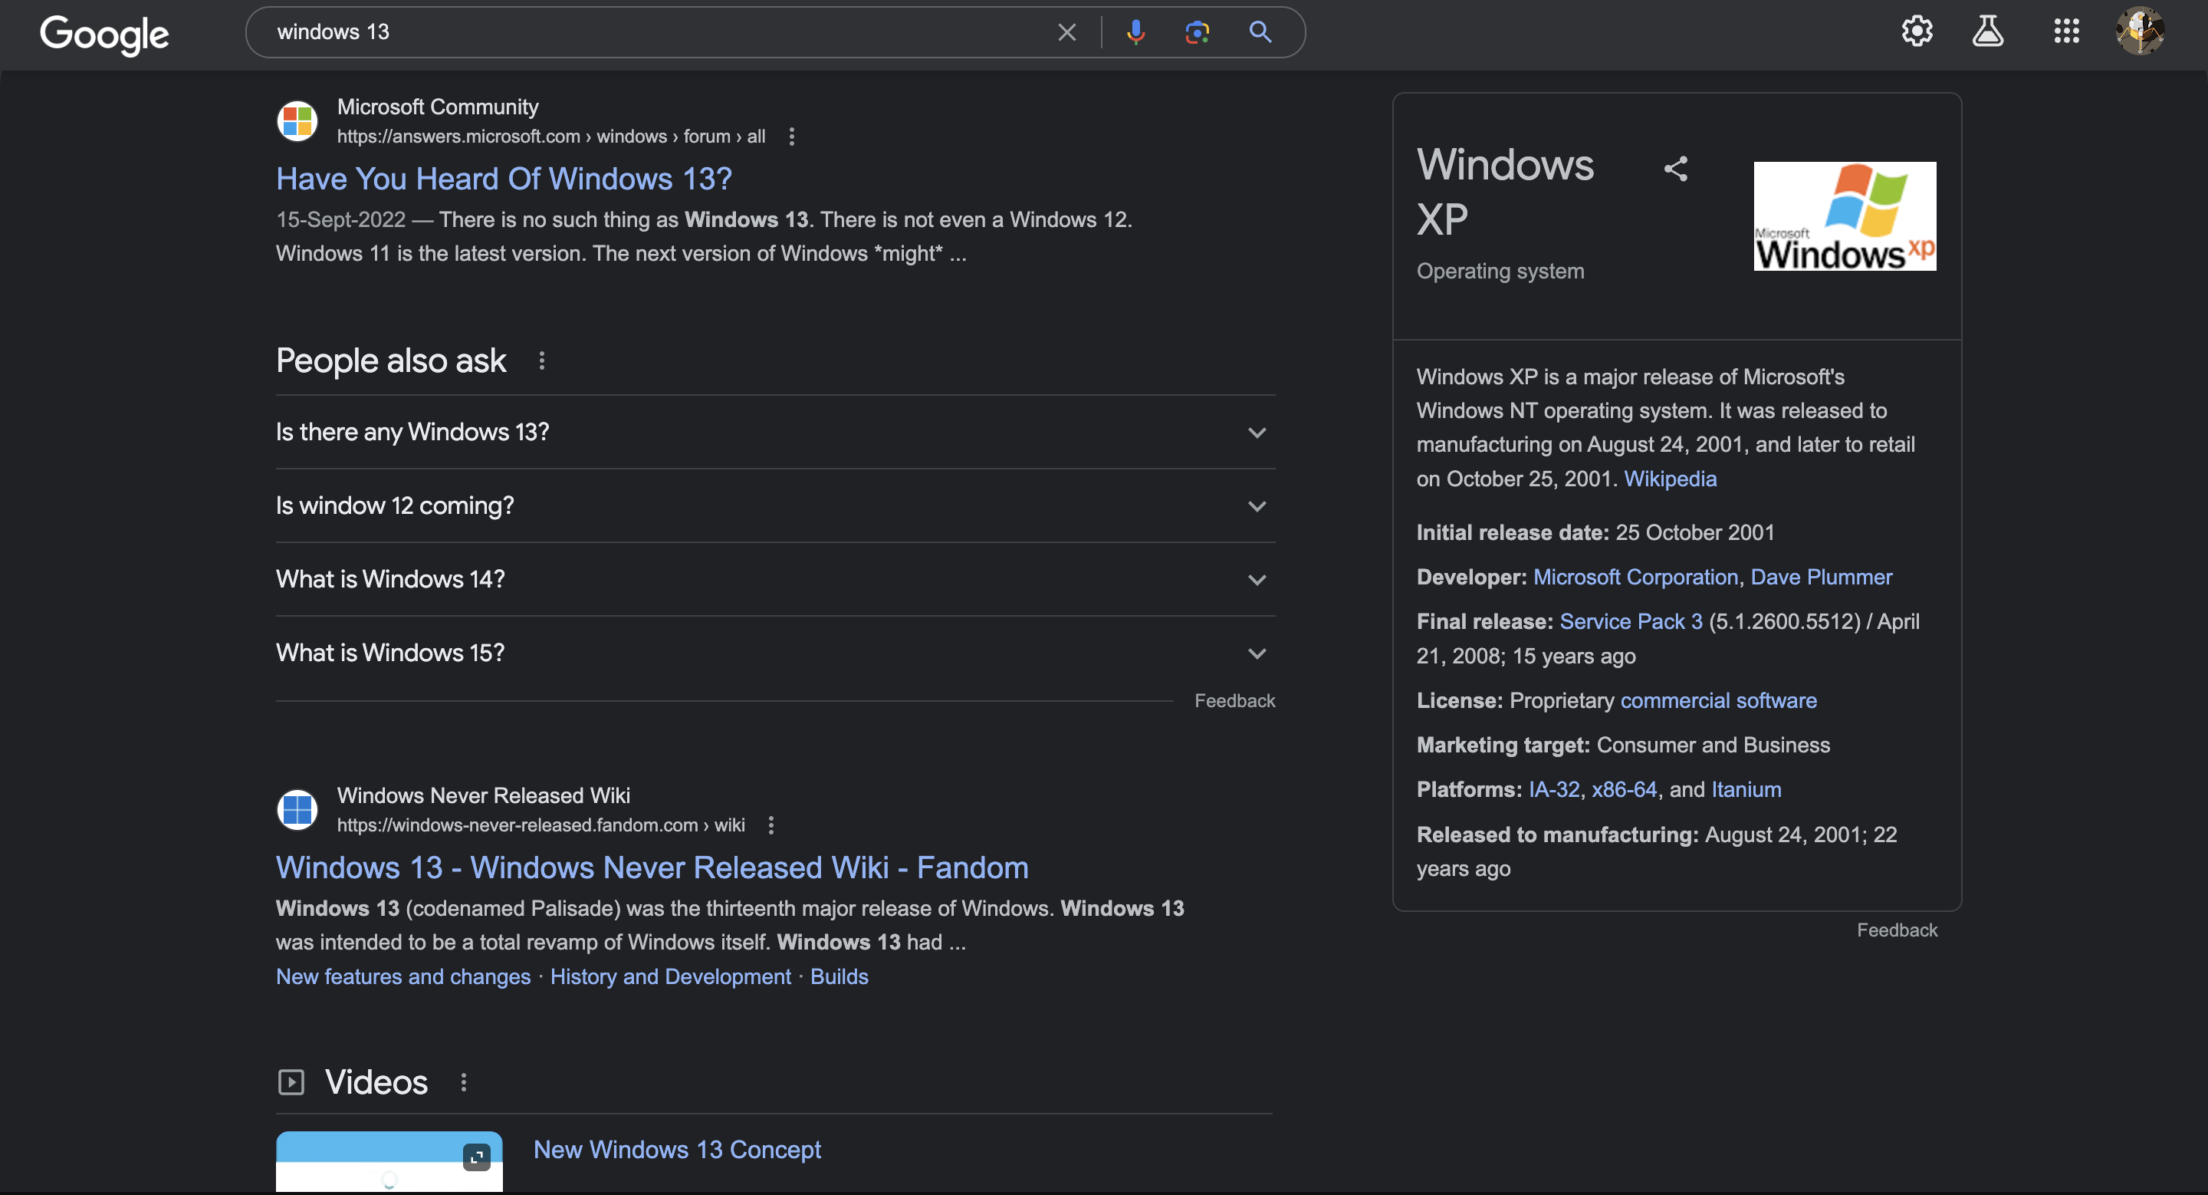Viewport: 2208px width, 1195px height.
Task: Open 'Have You Heard Of Windows 13?' result
Action: tap(504, 178)
